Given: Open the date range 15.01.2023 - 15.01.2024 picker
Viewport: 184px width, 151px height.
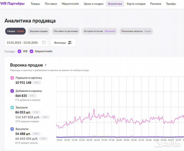Looking at the screenshot, I should tap(22, 43).
